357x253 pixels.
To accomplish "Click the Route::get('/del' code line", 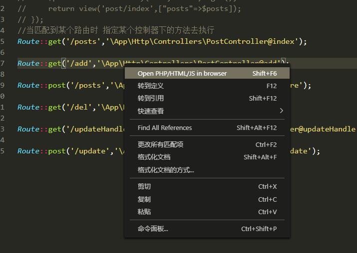I will [71, 107].
